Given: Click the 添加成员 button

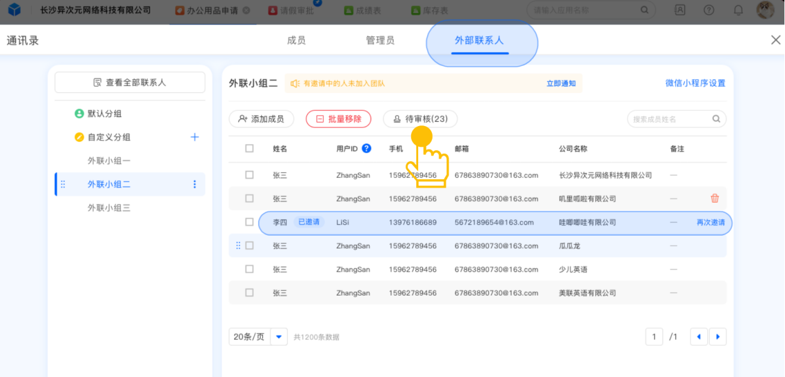Looking at the screenshot, I should pos(261,119).
